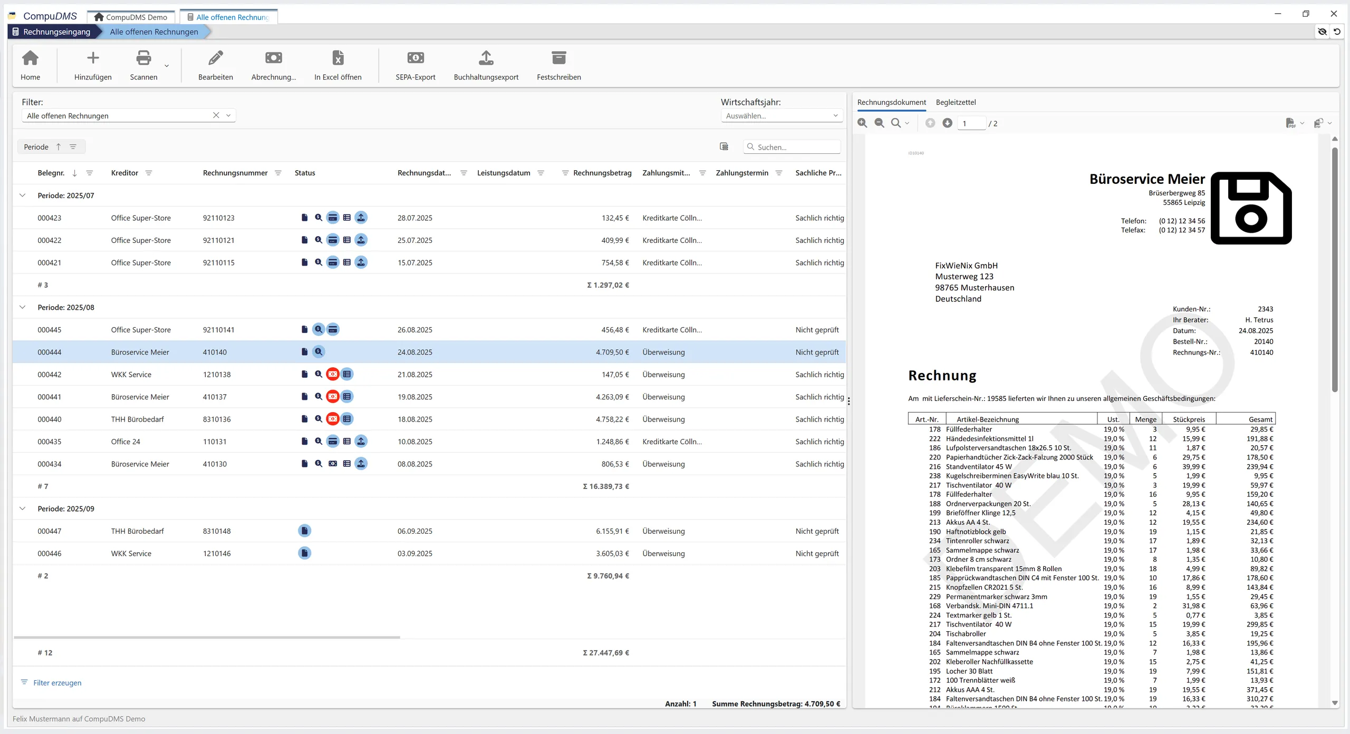Click the Bearbeiten pencil icon
Screen dimensions: 1350x734
pyautogui.click(x=215, y=58)
